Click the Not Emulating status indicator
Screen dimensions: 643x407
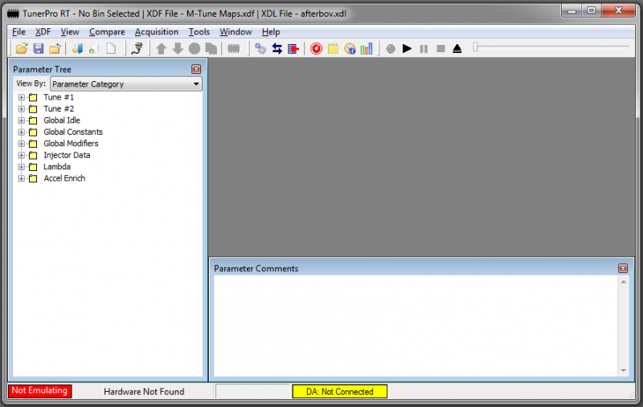pyautogui.click(x=39, y=391)
